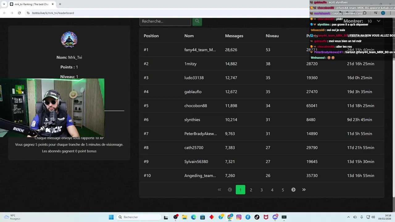This screenshot has height=222, width=395.
Task: Click the taskbar Rechercher search box
Action: 139,217
